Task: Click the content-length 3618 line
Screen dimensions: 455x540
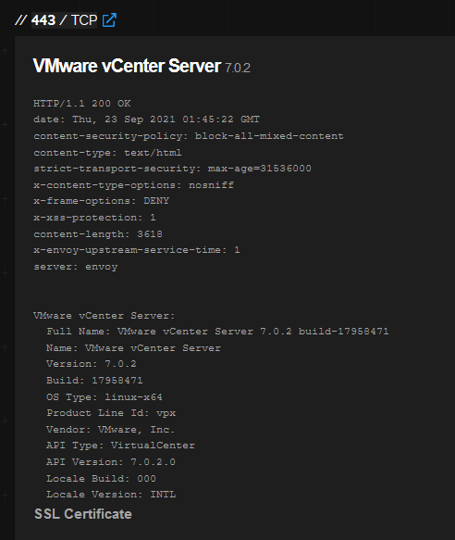Action: (98, 234)
